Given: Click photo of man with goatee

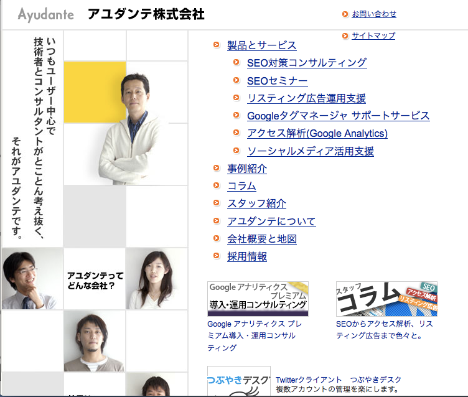Looking at the screenshot, I should [95, 341].
